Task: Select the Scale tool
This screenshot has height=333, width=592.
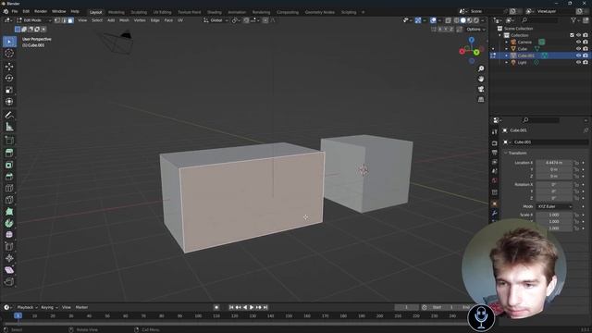Action: [x=9, y=90]
